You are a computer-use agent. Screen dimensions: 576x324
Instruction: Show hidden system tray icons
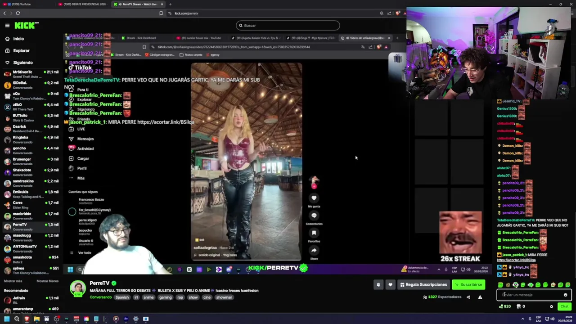[x=522, y=319]
